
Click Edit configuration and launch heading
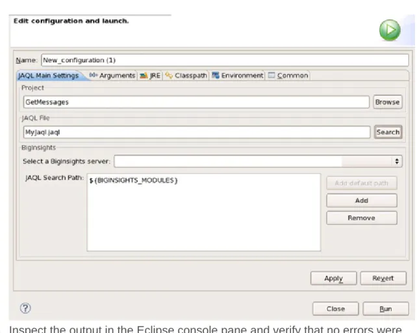pyautogui.click(x=71, y=21)
